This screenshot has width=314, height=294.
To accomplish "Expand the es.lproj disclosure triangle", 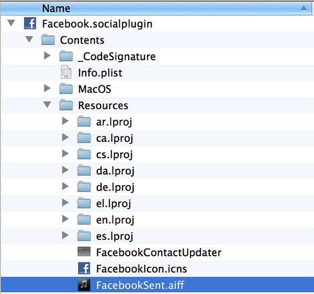I will click(x=65, y=235).
